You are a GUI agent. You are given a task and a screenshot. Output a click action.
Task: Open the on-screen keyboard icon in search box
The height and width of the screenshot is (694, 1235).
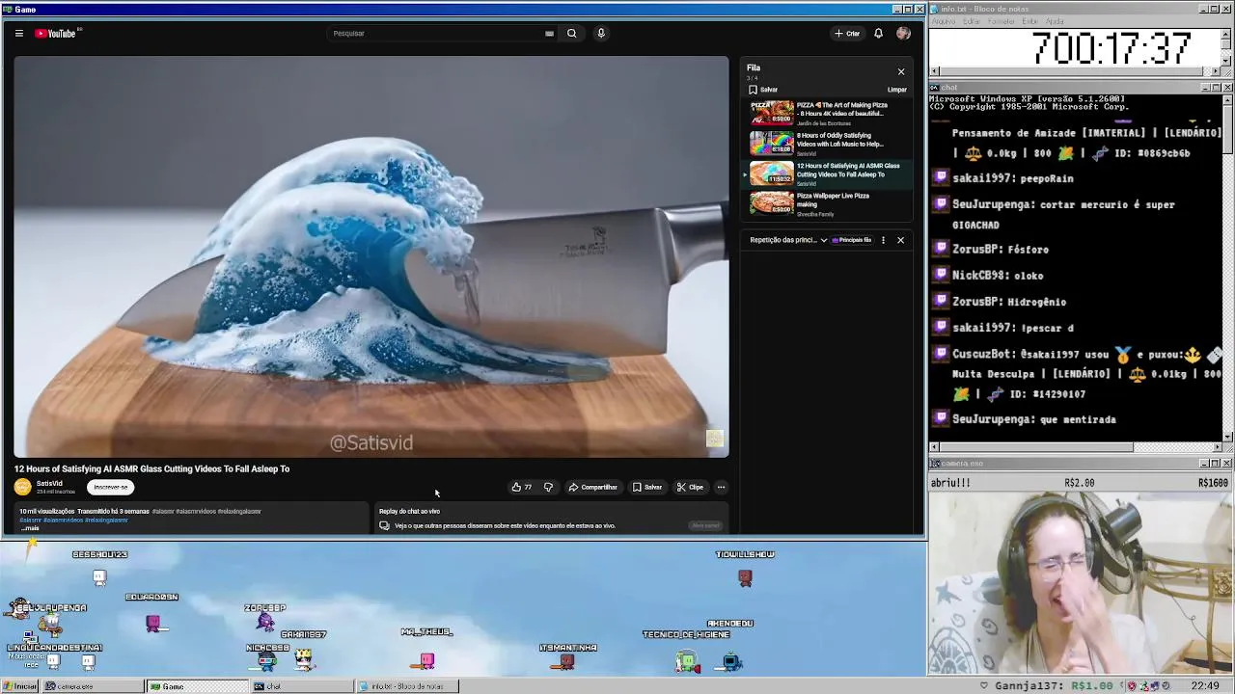(549, 33)
